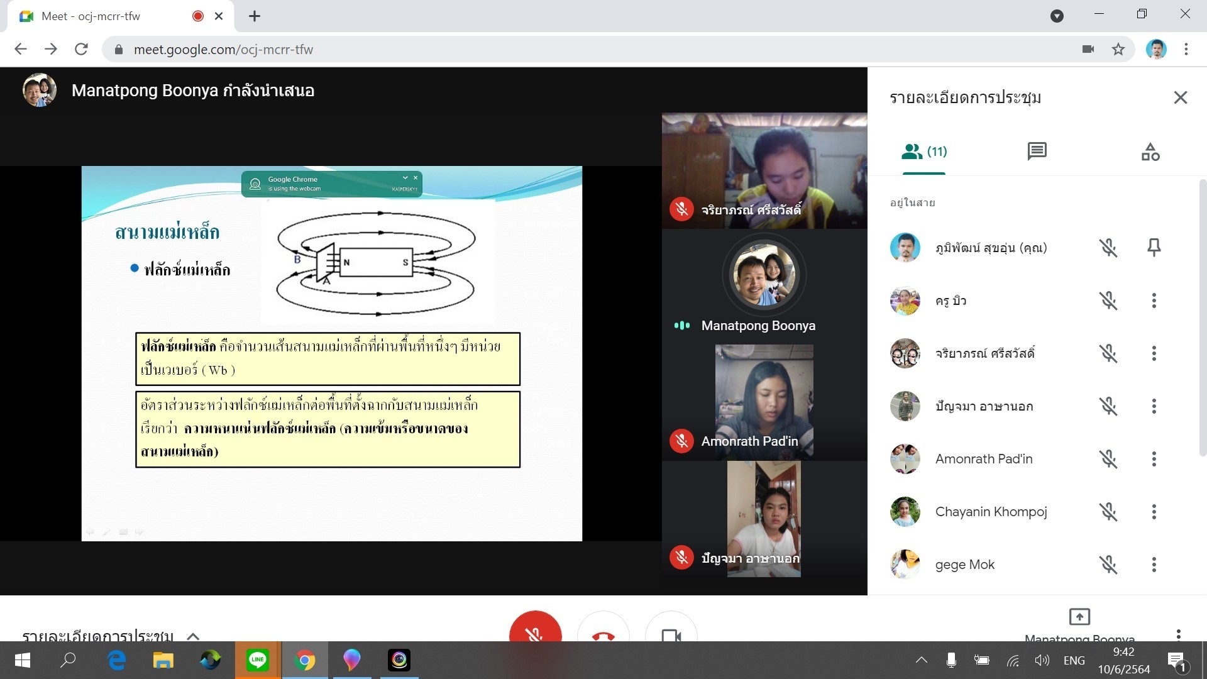Unpin ภูมิพัฒน์ สุขอุ่น using the pin icon
This screenshot has height=679, width=1207.
[1154, 248]
